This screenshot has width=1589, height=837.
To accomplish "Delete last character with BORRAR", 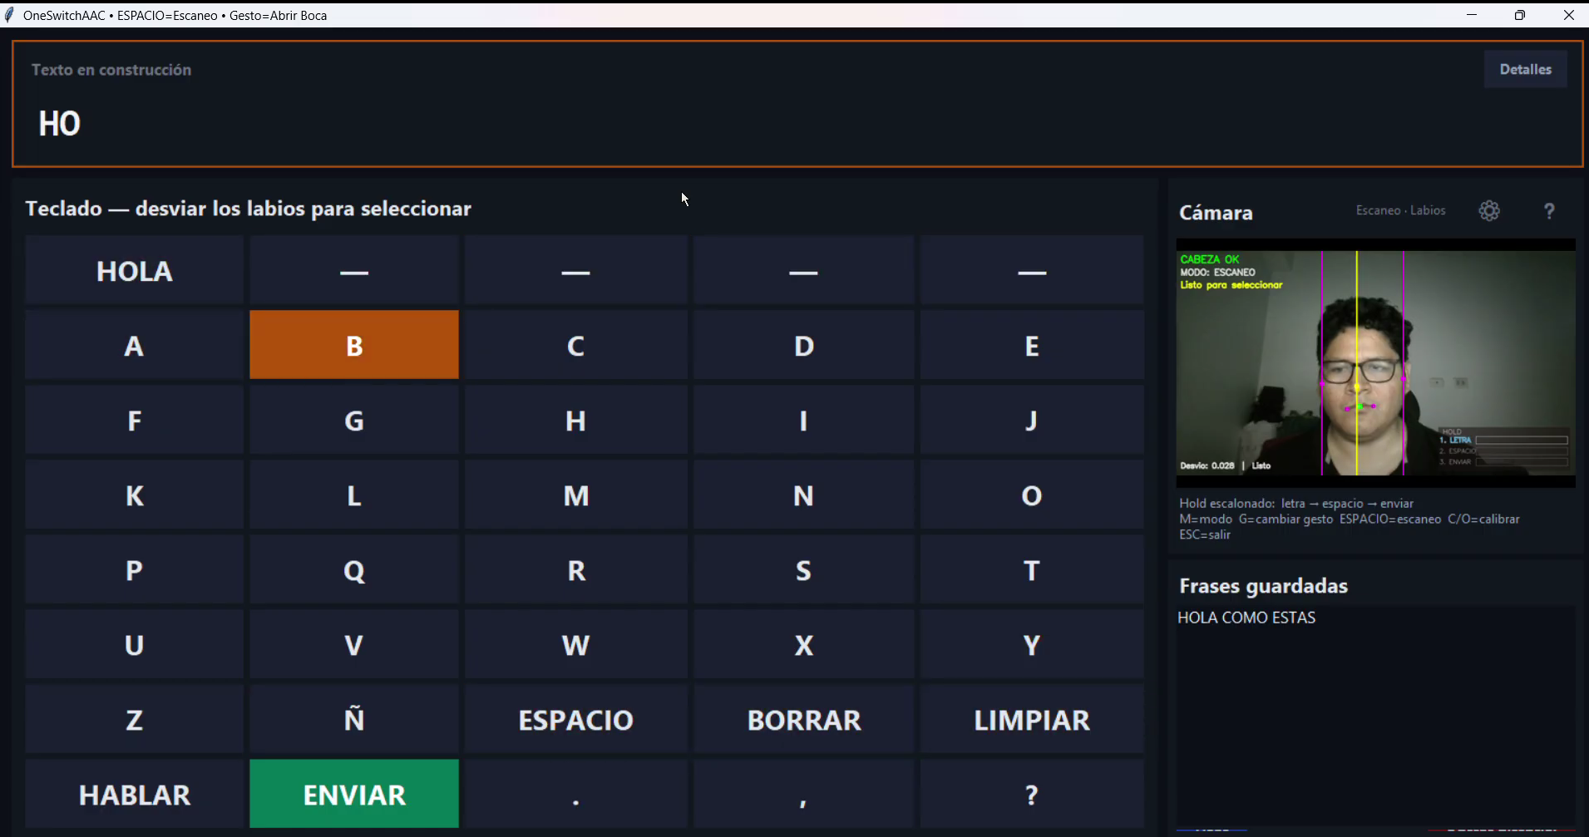I will 804,719.
